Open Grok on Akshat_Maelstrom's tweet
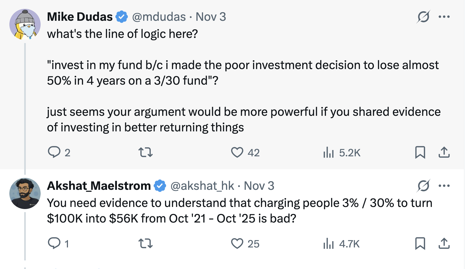The image size is (466, 269). point(424,185)
